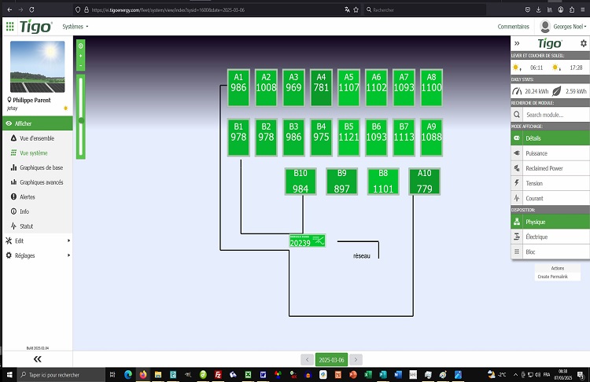
Task: Click the inverter icon showing 20239
Action: click(x=307, y=241)
